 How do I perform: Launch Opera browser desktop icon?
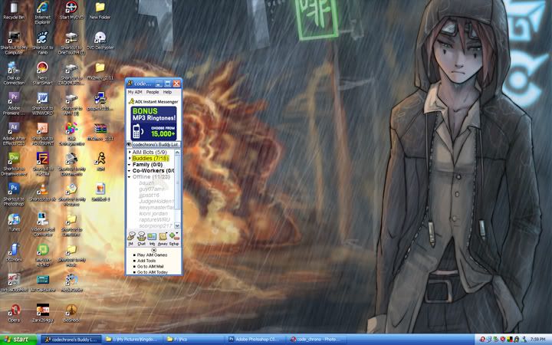click(14, 314)
